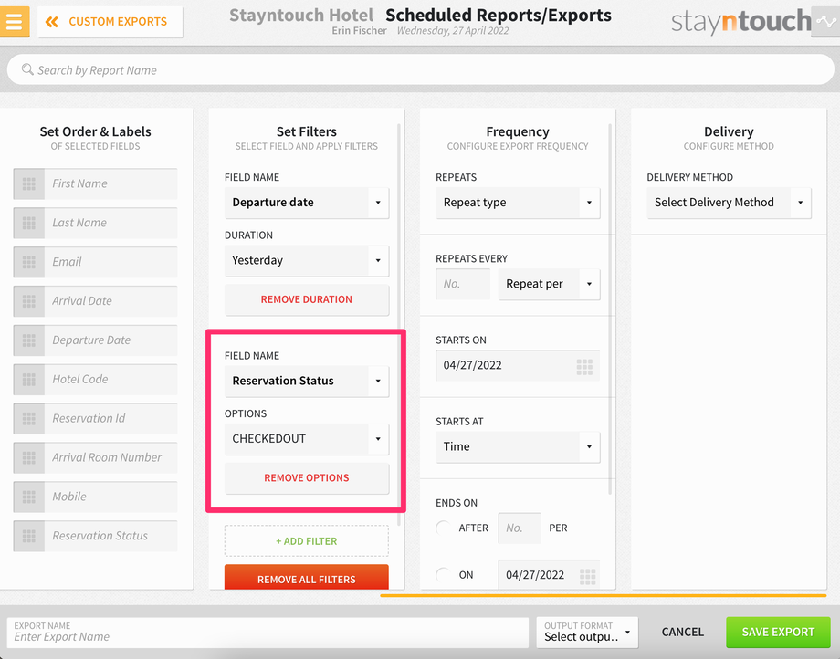Grab the drag handle for Email
This screenshot has height=659, width=840.
pyautogui.click(x=29, y=262)
